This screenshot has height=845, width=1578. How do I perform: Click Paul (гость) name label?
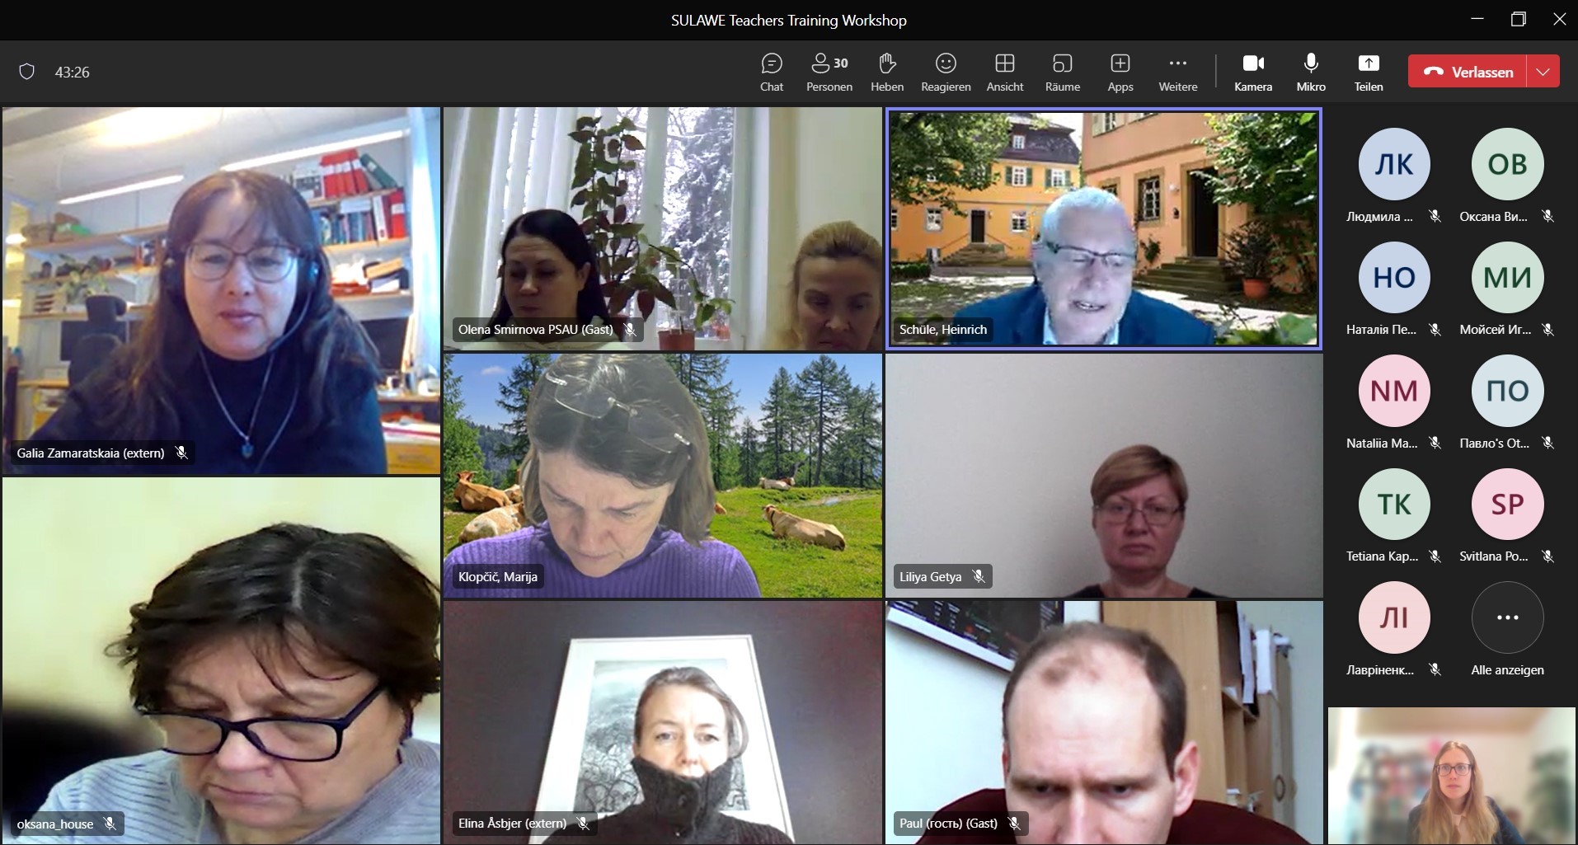pyautogui.click(x=948, y=823)
